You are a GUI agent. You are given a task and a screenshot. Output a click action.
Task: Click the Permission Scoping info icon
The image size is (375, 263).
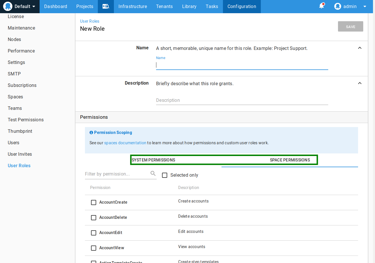click(91, 133)
